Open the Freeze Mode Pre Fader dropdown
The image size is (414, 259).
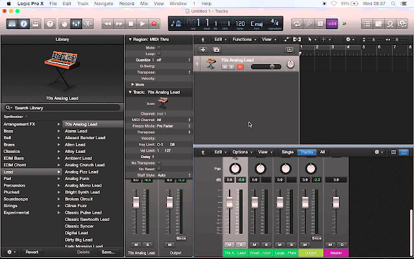173,126
